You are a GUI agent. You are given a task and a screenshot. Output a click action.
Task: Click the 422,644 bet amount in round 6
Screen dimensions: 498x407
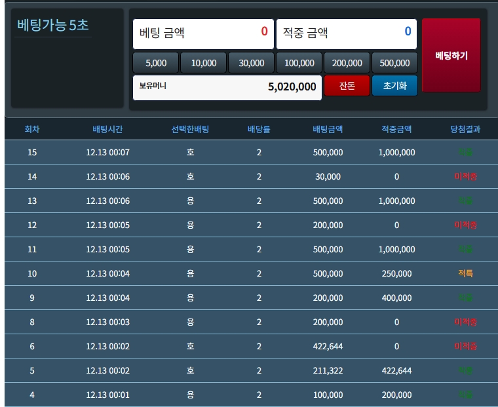tap(328, 346)
